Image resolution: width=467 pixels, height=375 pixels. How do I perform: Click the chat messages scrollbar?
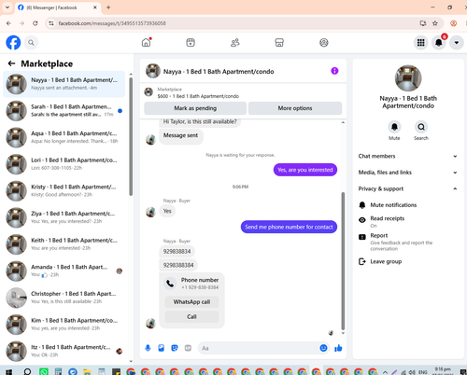pos(343,261)
